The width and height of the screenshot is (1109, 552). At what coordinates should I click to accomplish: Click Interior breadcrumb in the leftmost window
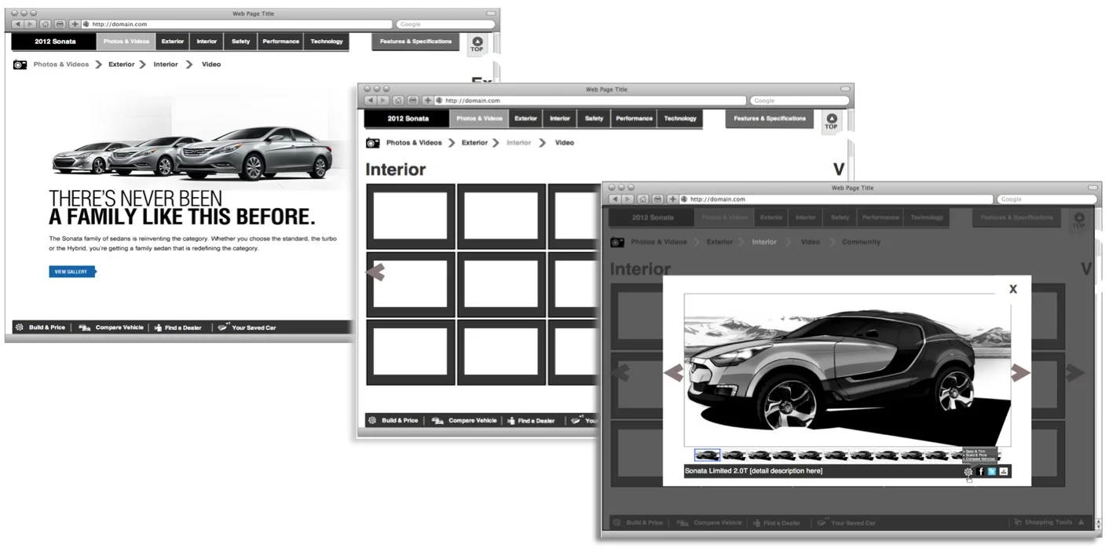tap(166, 64)
